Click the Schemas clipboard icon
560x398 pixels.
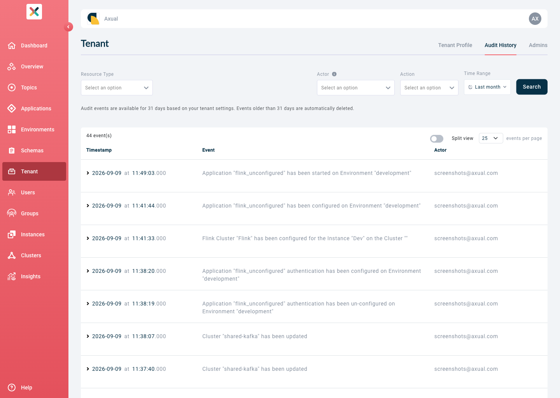click(x=12, y=150)
